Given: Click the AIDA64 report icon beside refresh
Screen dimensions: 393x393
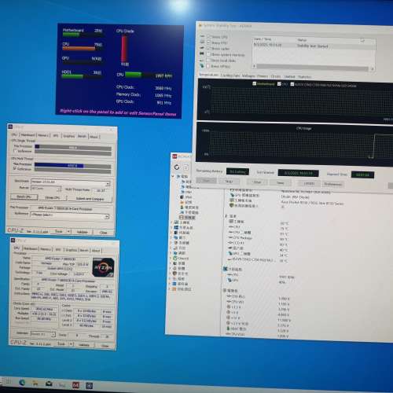Looking at the screenshot, I should pos(185,167).
